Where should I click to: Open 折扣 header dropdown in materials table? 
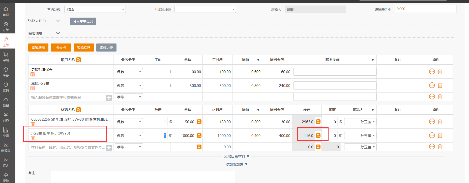258,110
